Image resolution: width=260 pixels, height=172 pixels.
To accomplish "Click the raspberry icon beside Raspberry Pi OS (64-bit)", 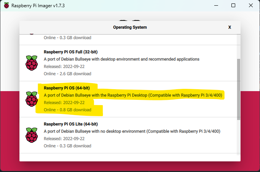I will [32, 99].
